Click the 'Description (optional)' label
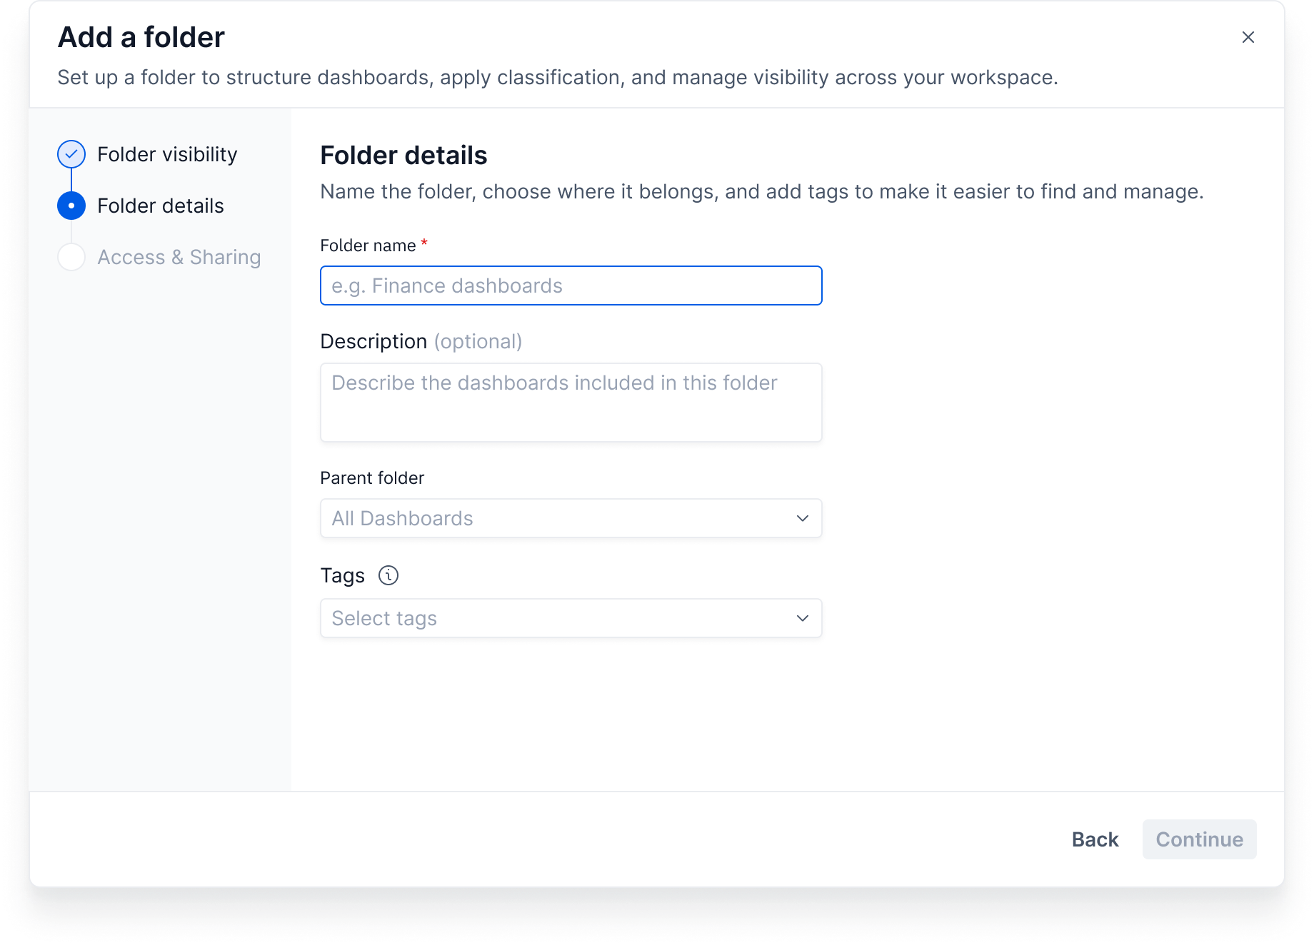Screen dimensions: 1314x945 click(421, 341)
